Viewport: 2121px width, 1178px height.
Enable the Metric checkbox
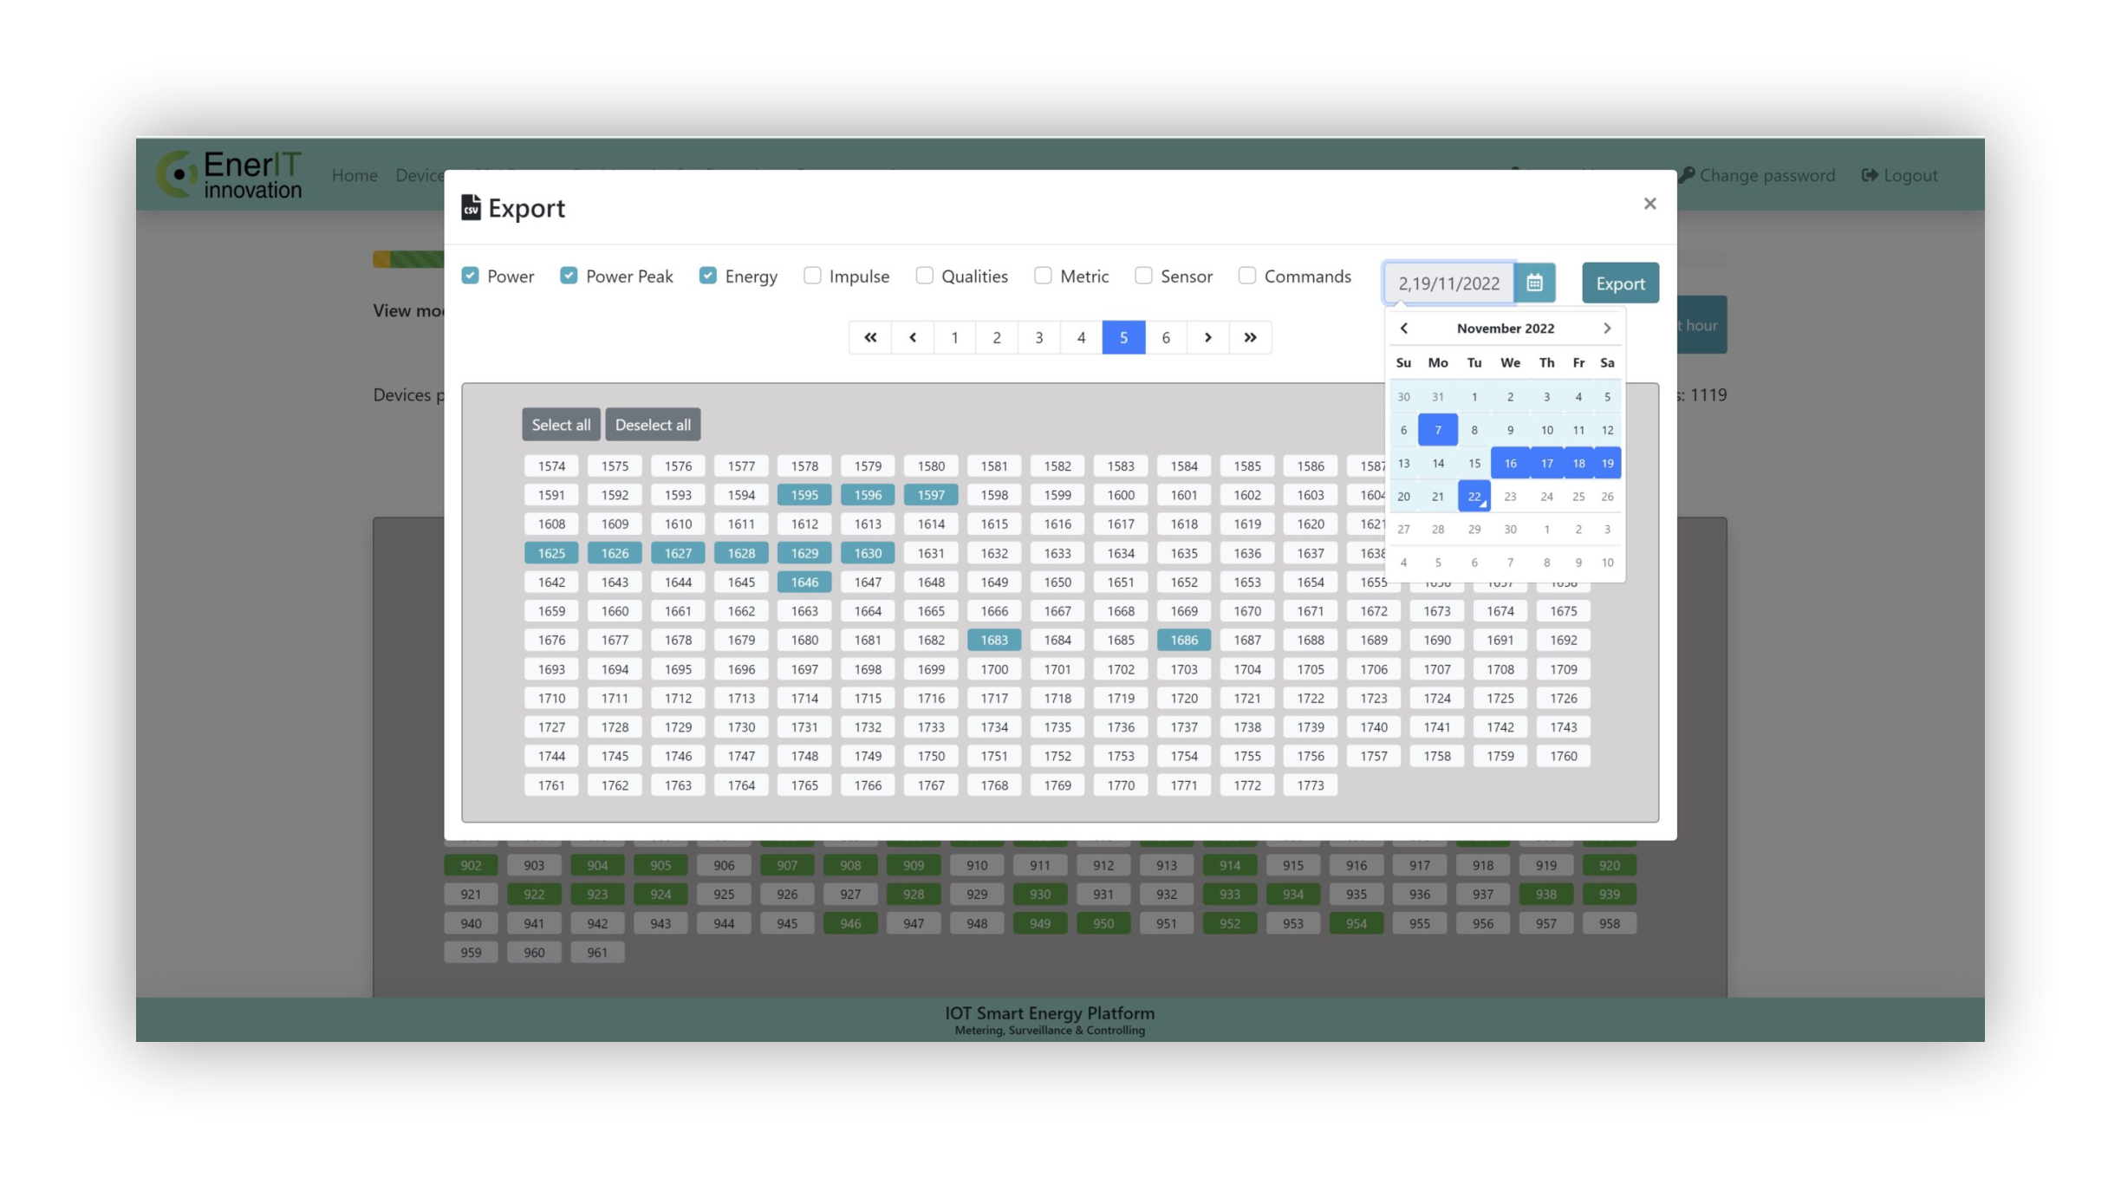click(1043, 276)
